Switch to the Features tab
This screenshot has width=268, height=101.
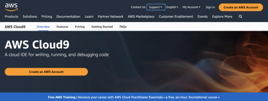point(62,27)
